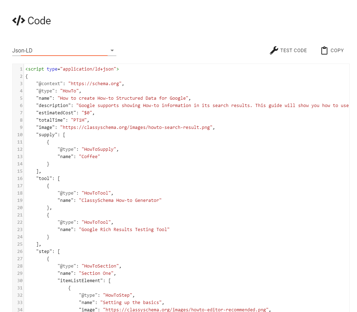Click the howto-search-result.png image URL

pos(136,127)
